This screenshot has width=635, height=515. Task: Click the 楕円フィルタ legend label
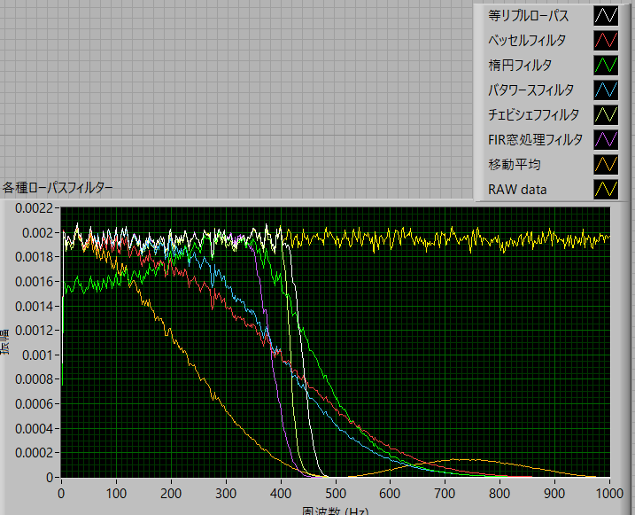(x=519, y=66)
